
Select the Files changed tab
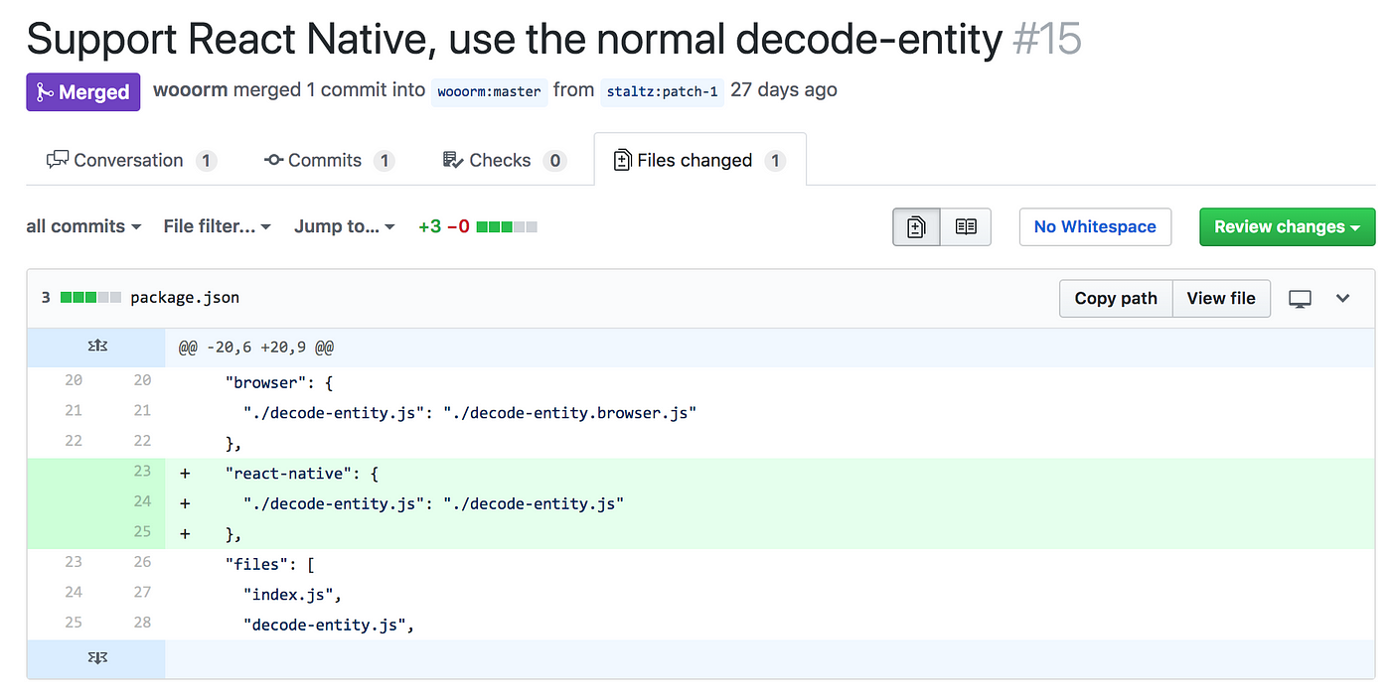click(x=700, y=160)
